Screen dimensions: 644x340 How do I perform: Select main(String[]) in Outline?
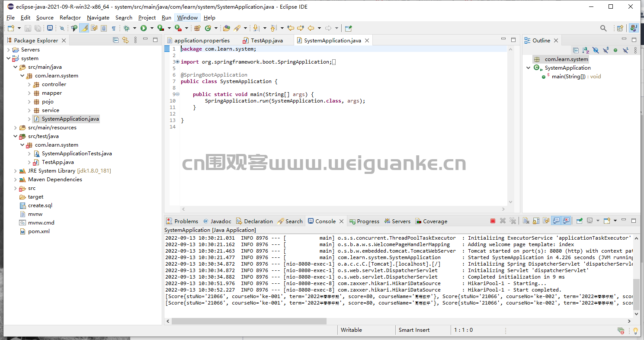pos(571,77)
